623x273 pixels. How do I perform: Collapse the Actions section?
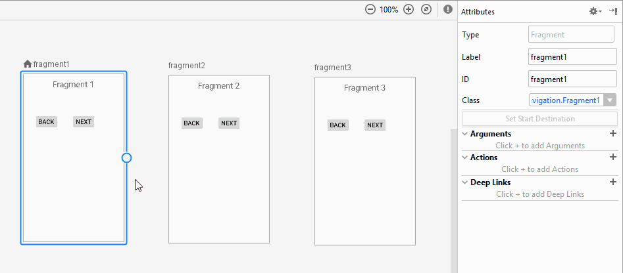[464, 157]
